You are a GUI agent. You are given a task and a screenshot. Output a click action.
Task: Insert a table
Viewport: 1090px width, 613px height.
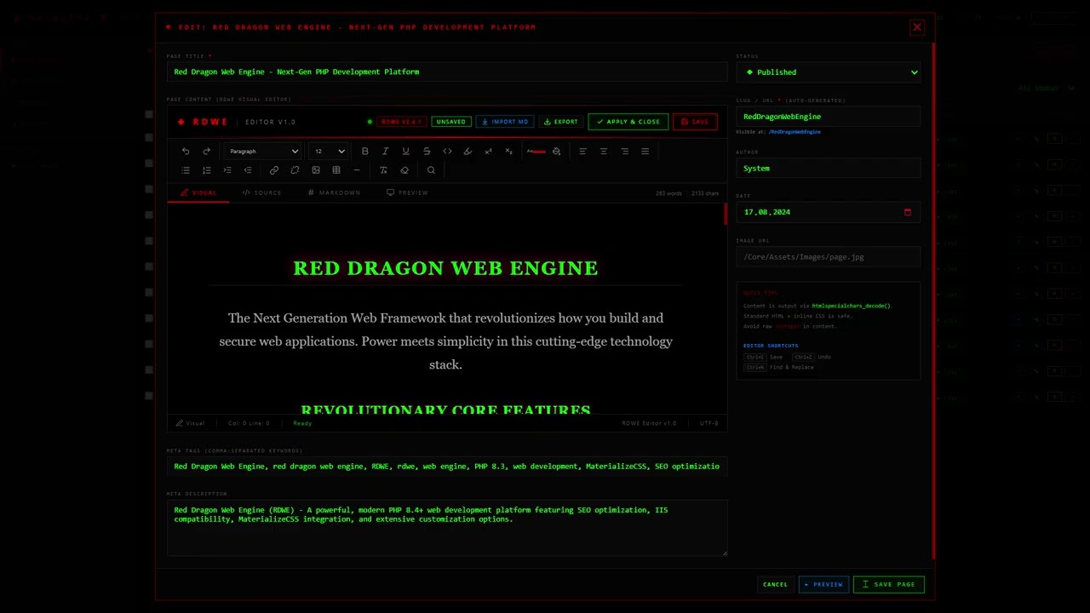coord(336,170)
